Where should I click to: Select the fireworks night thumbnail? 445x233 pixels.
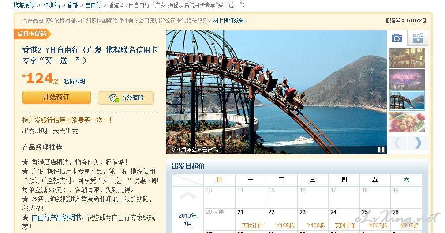407,79
